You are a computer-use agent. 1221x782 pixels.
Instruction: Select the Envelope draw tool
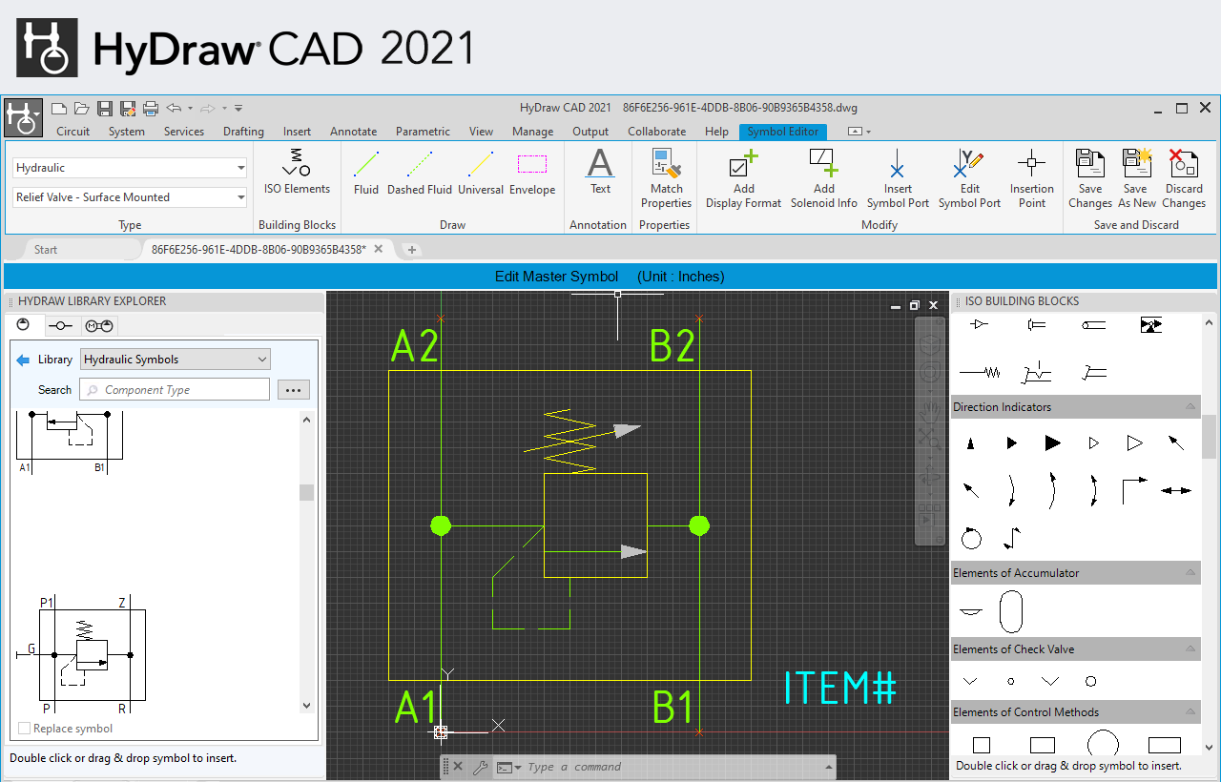point(532,172)
